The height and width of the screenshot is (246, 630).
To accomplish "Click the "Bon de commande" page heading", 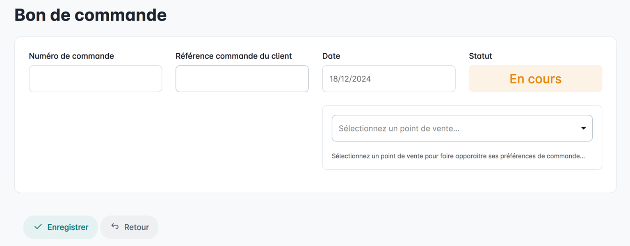I will [x=91, y=15].
